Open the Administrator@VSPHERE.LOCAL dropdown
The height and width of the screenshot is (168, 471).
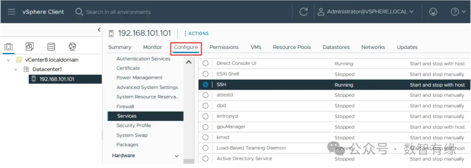pyautogui.click(x=370, y=12)
